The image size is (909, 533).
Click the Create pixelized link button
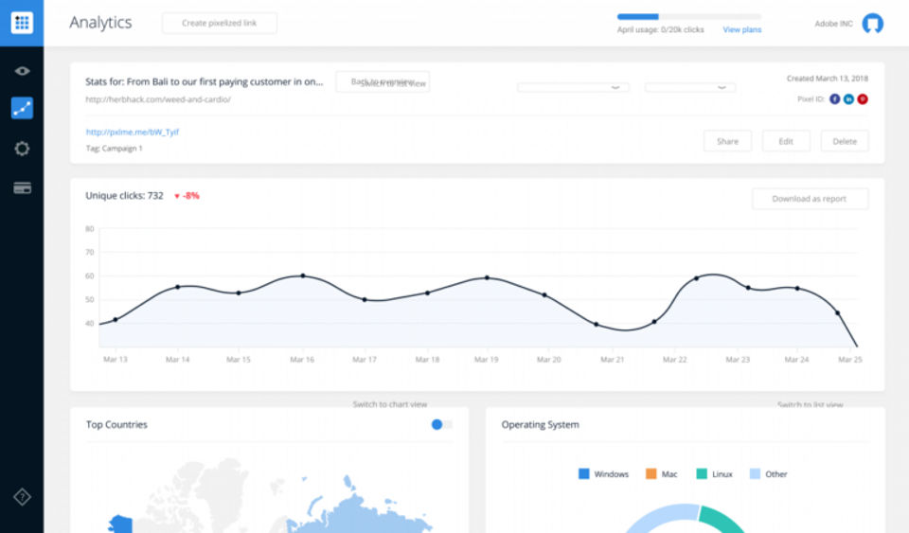click(x=219, y=23)
